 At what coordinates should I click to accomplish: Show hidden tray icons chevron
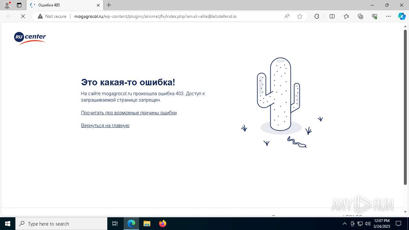coord(344,224)
